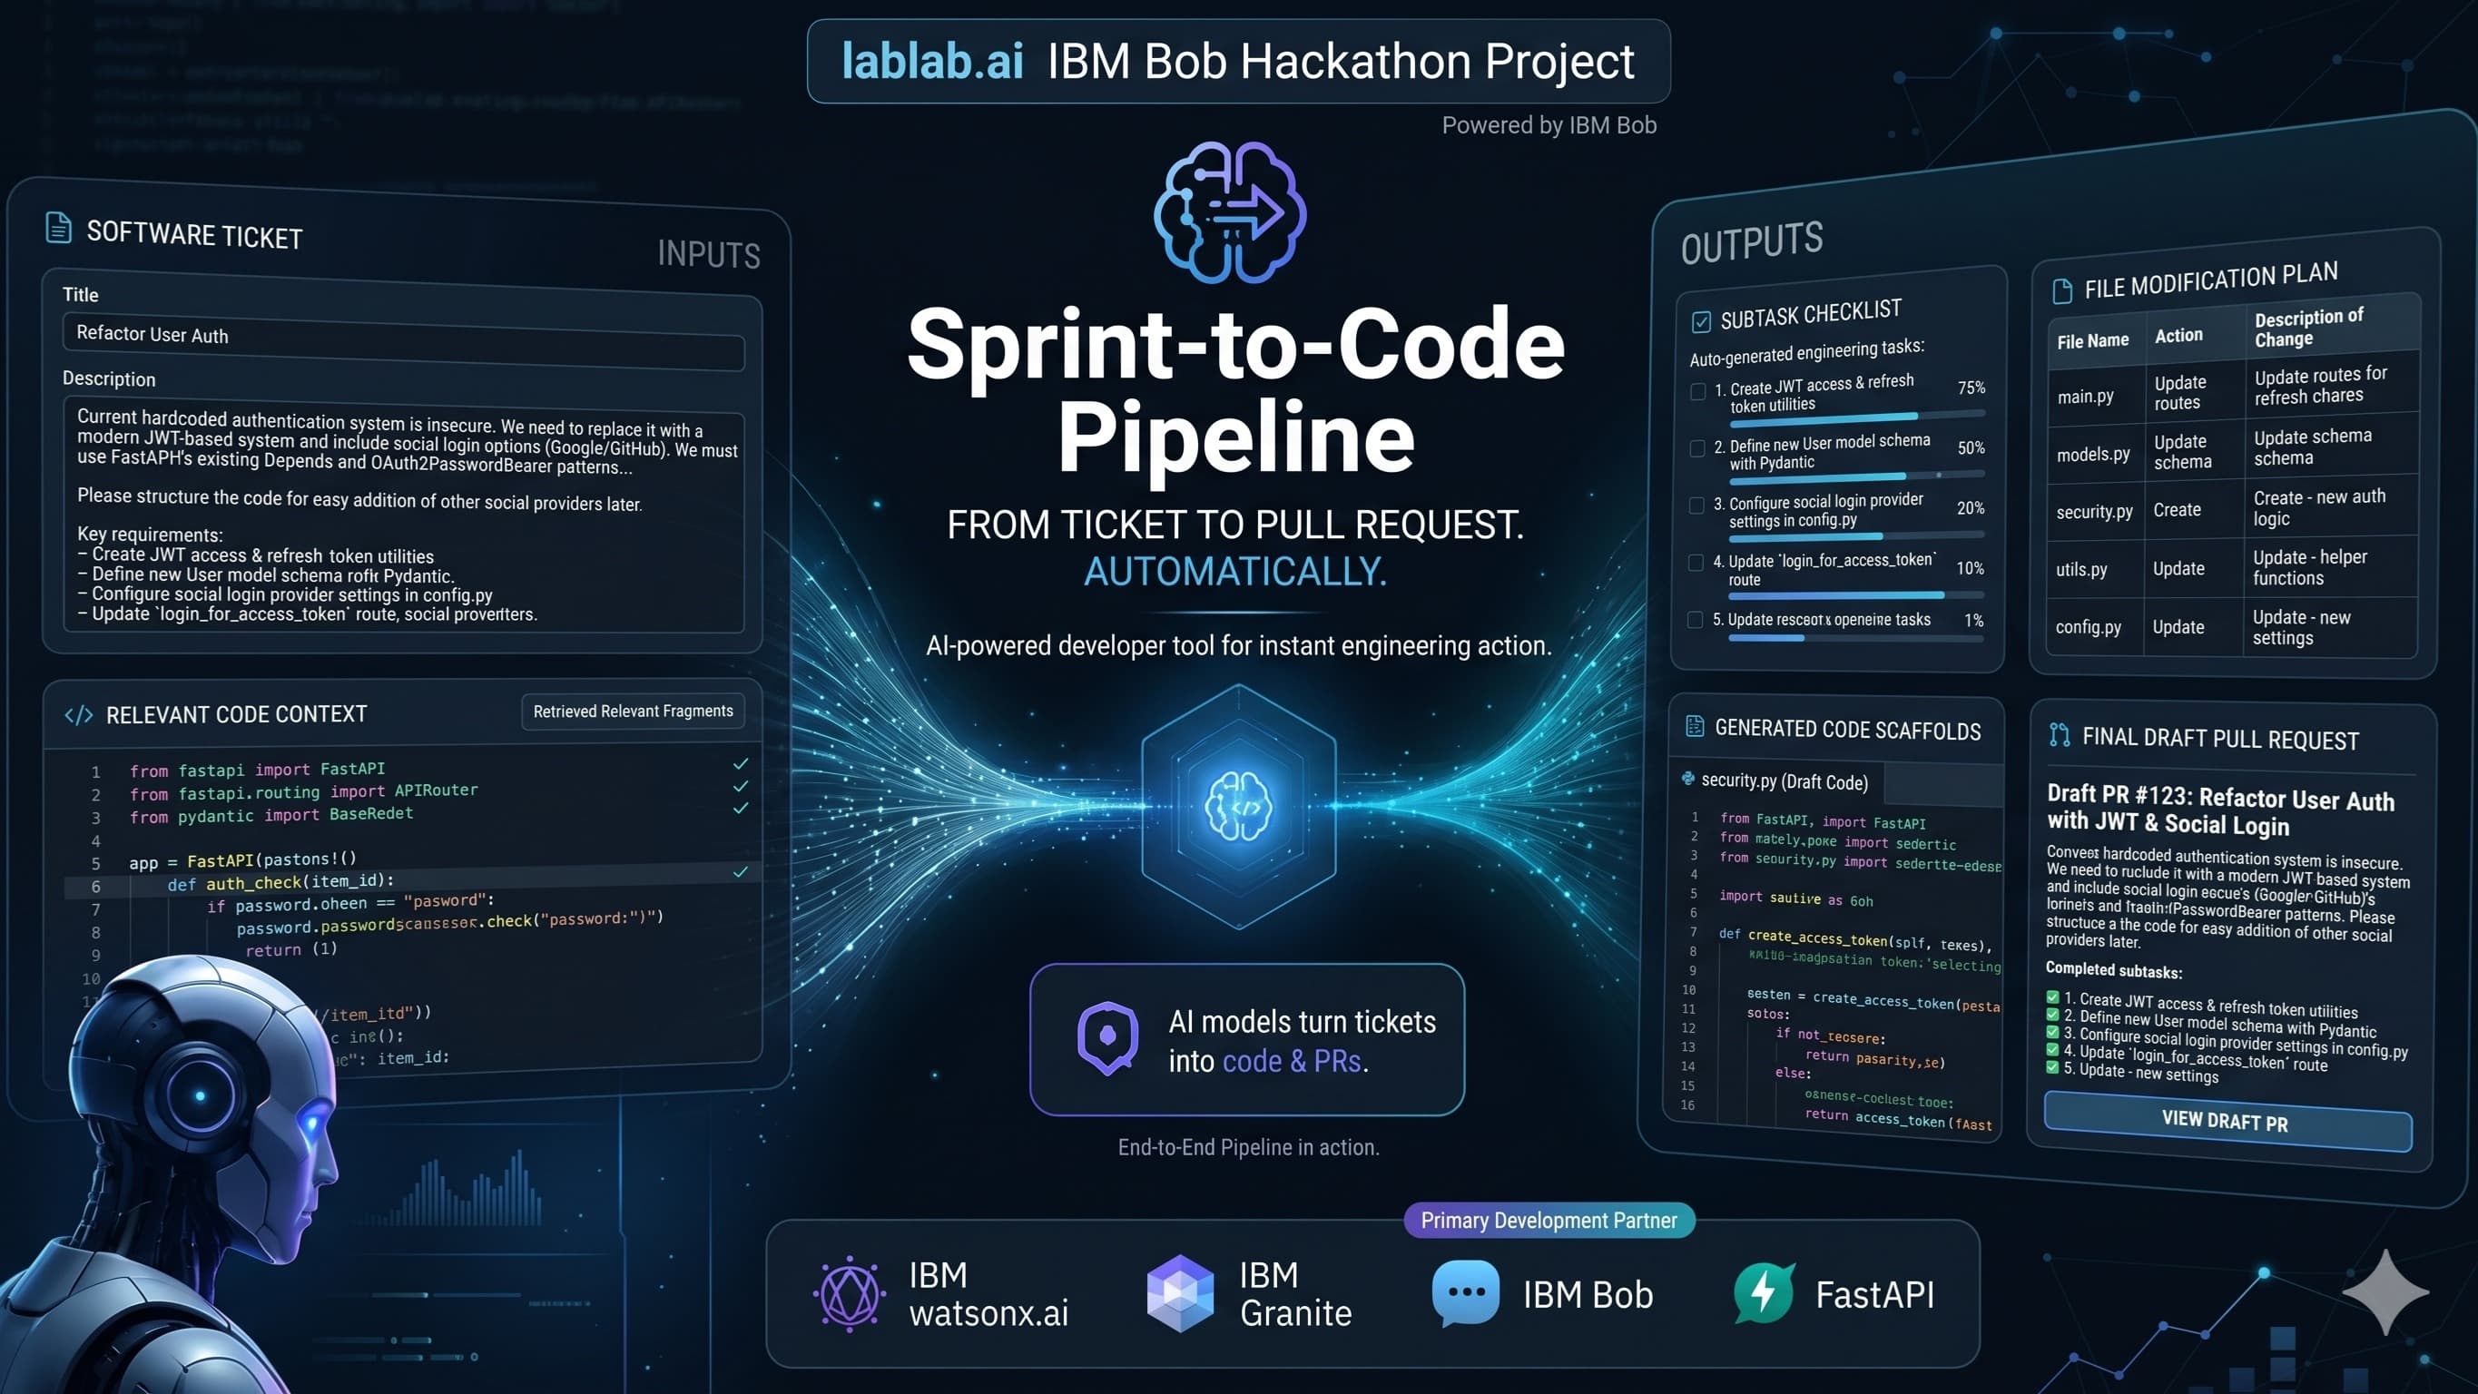Click highlighted code line 6 auth_check
Viewport: 2478px width, 1394px height.
click(x=414, y=883)
